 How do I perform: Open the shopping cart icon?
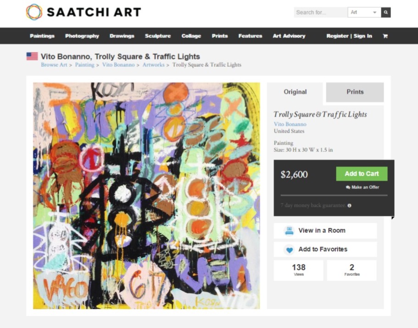click(x=385, y=36)
